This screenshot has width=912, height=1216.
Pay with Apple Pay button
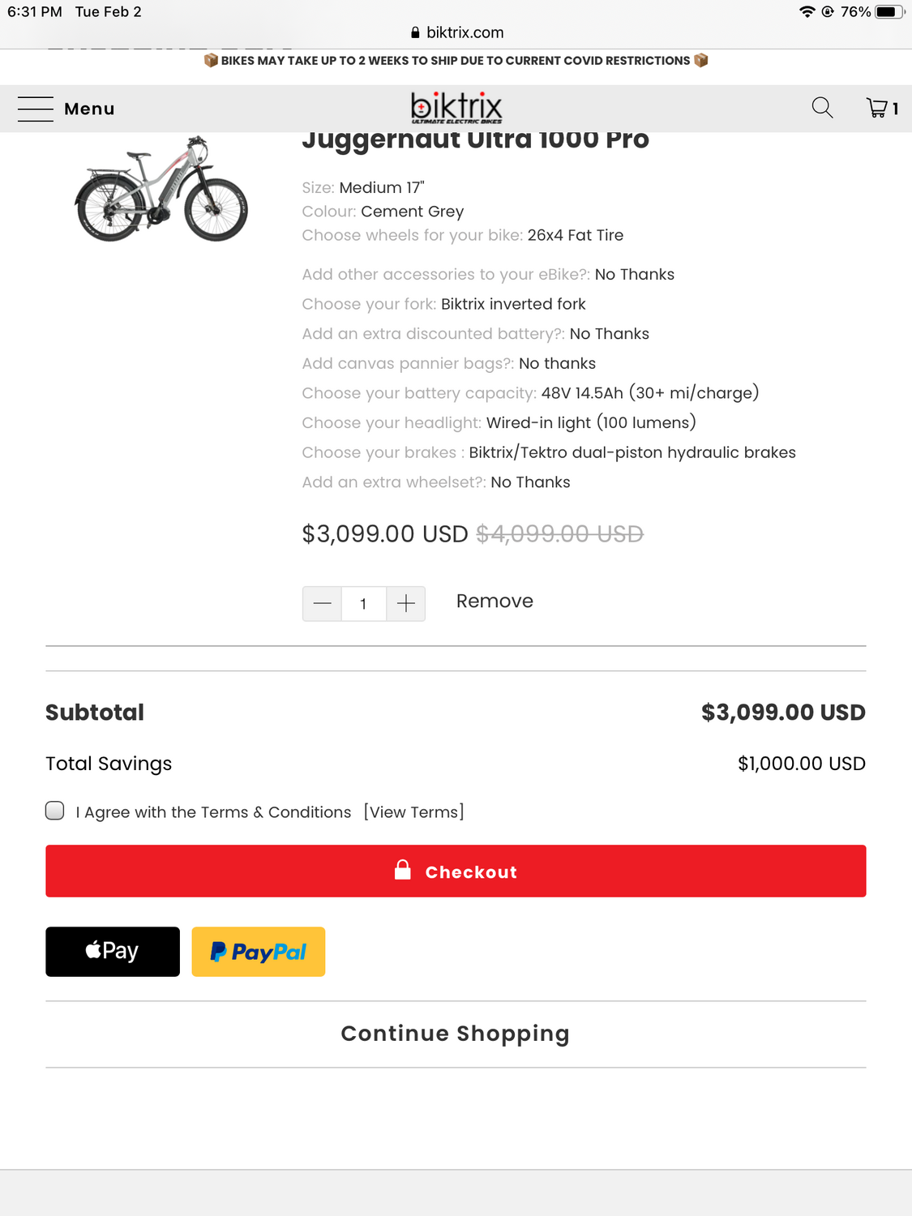click(113, 952)
